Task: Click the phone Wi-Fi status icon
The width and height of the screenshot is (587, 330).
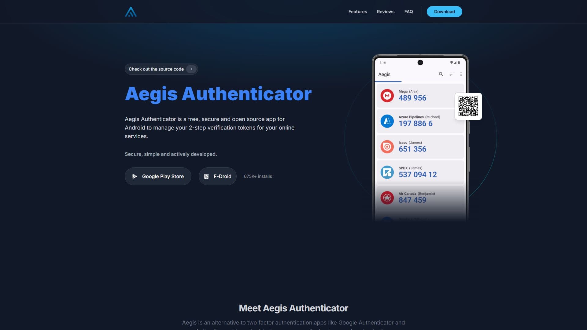Action: (451, 63)
